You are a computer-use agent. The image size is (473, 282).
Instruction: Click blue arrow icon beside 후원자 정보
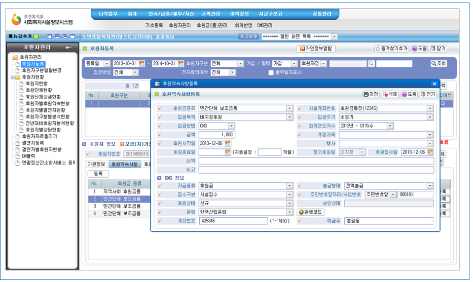tap(84, 144)
